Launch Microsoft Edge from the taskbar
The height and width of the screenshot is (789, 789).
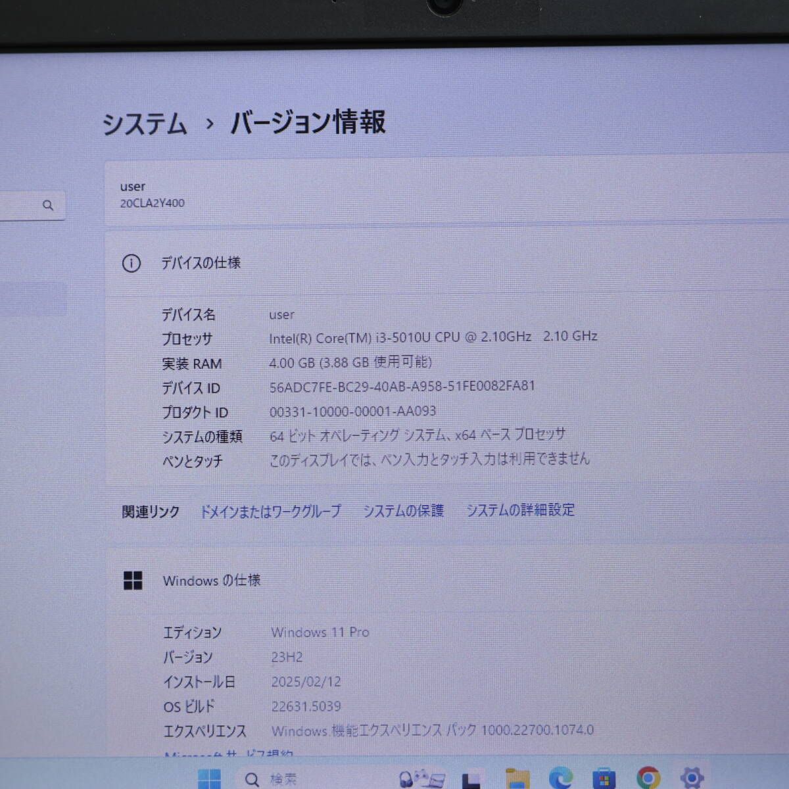(x=562, y=779)
